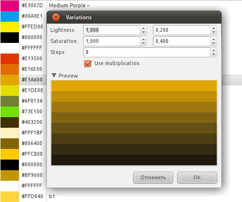Select the magenta #E3007D swatch

click(x=10, y=6)
